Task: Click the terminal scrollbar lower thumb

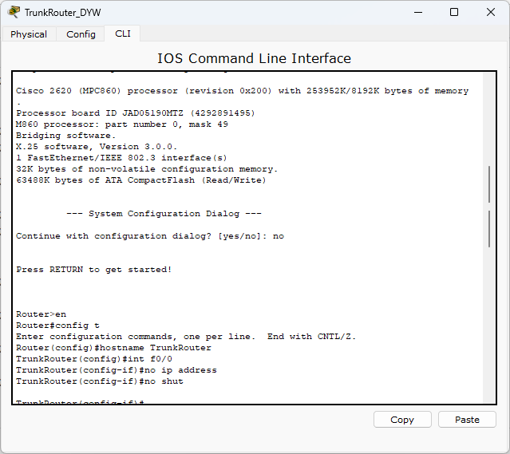Action: [x=489, y=229]
